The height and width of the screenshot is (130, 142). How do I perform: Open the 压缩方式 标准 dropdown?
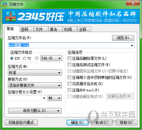click(x=35, y=73)
